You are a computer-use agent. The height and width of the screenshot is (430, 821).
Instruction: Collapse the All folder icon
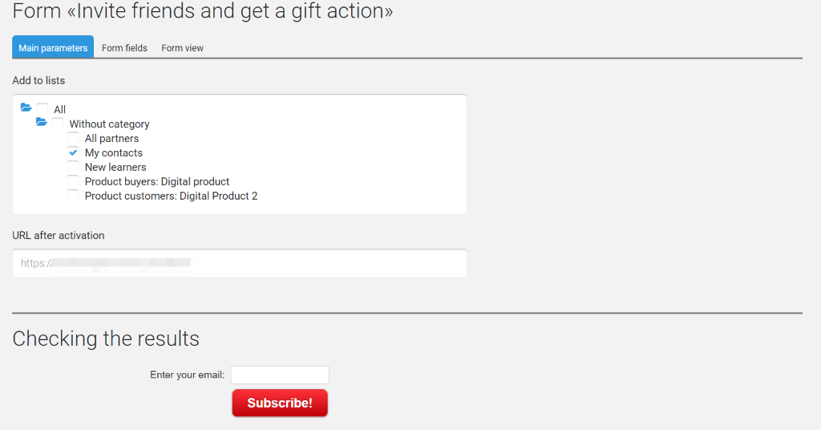pos(26,107)
